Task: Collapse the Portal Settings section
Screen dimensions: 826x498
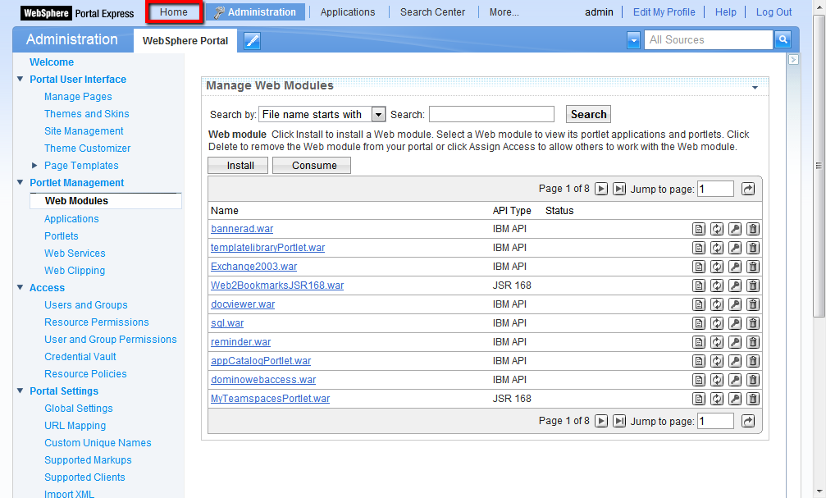Action: pyautogui.click(x=20, y=391)
